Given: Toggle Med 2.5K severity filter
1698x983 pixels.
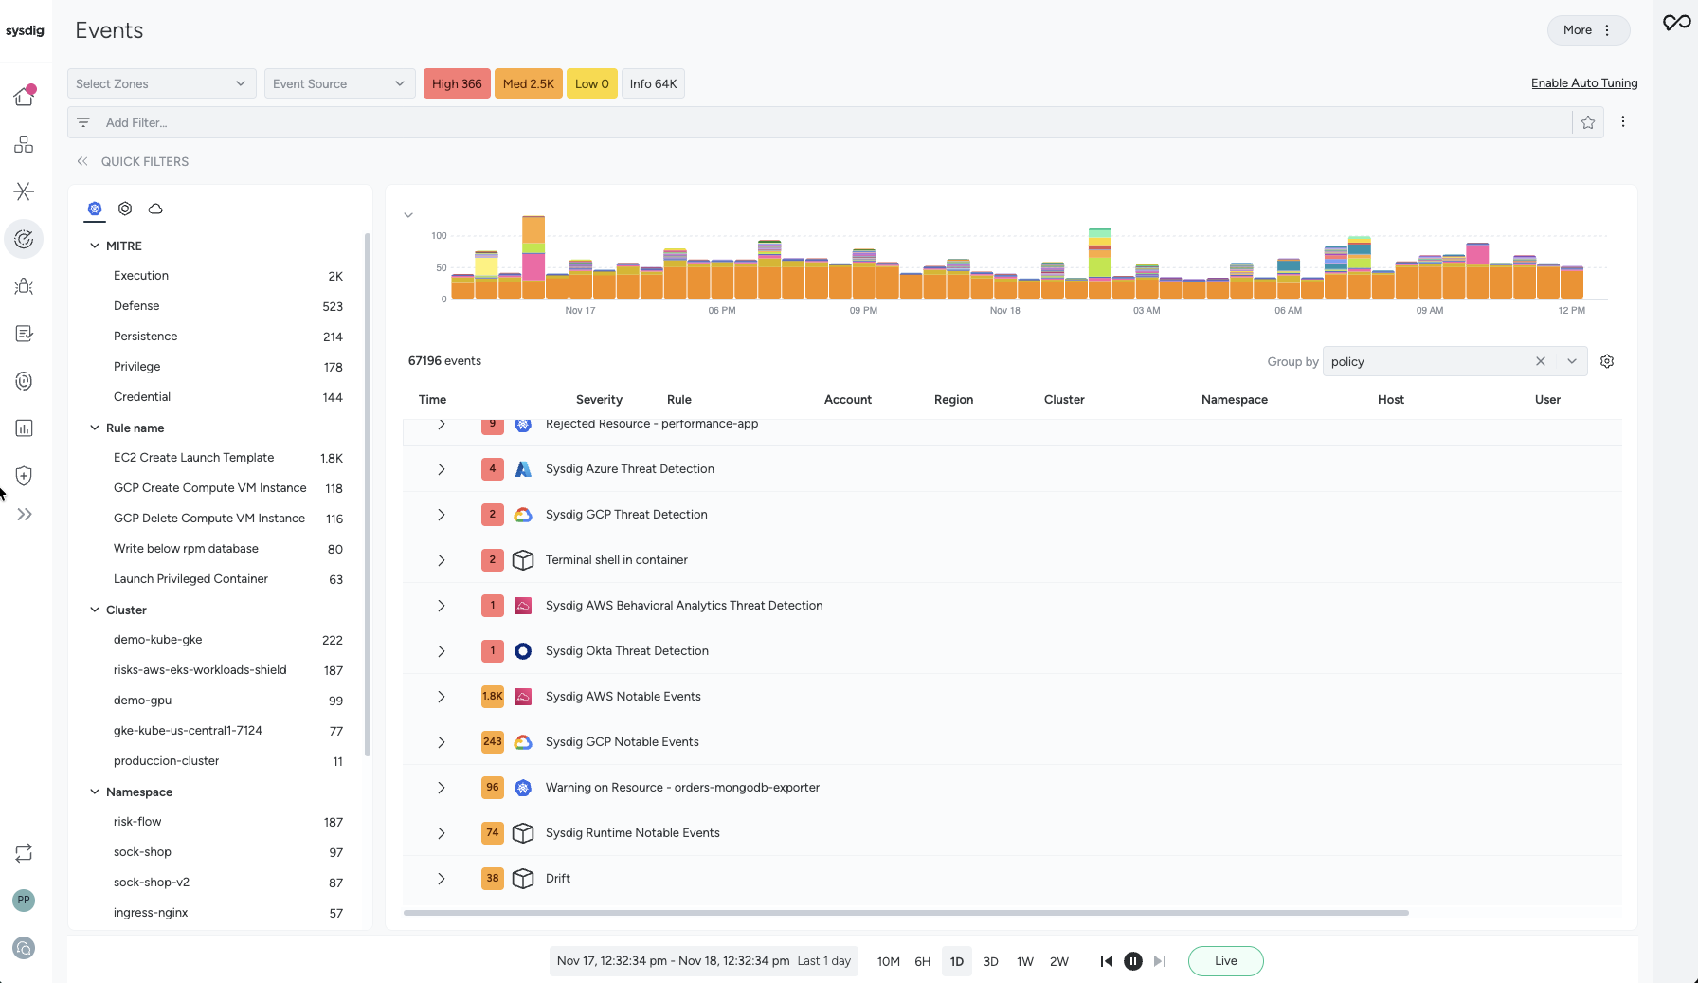Looking at the screenshot, I should (529, 83).
